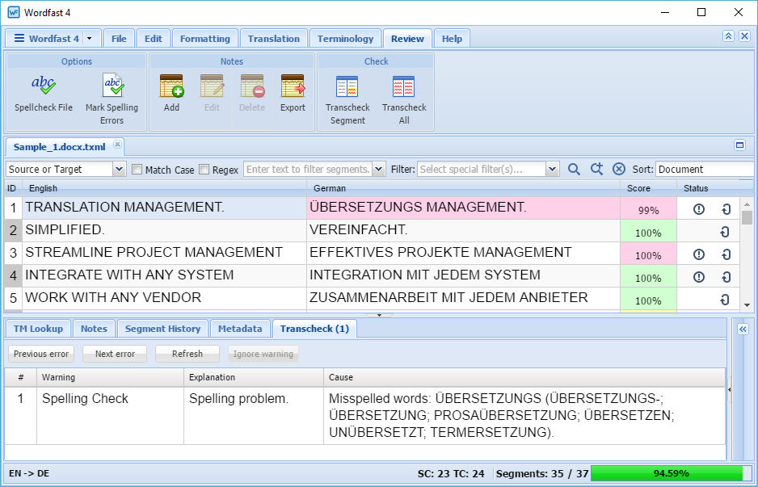Viewport: 758px width, 487px height.
Task: Click the commit icon in segment 3 row
Action: coord(726,254)
